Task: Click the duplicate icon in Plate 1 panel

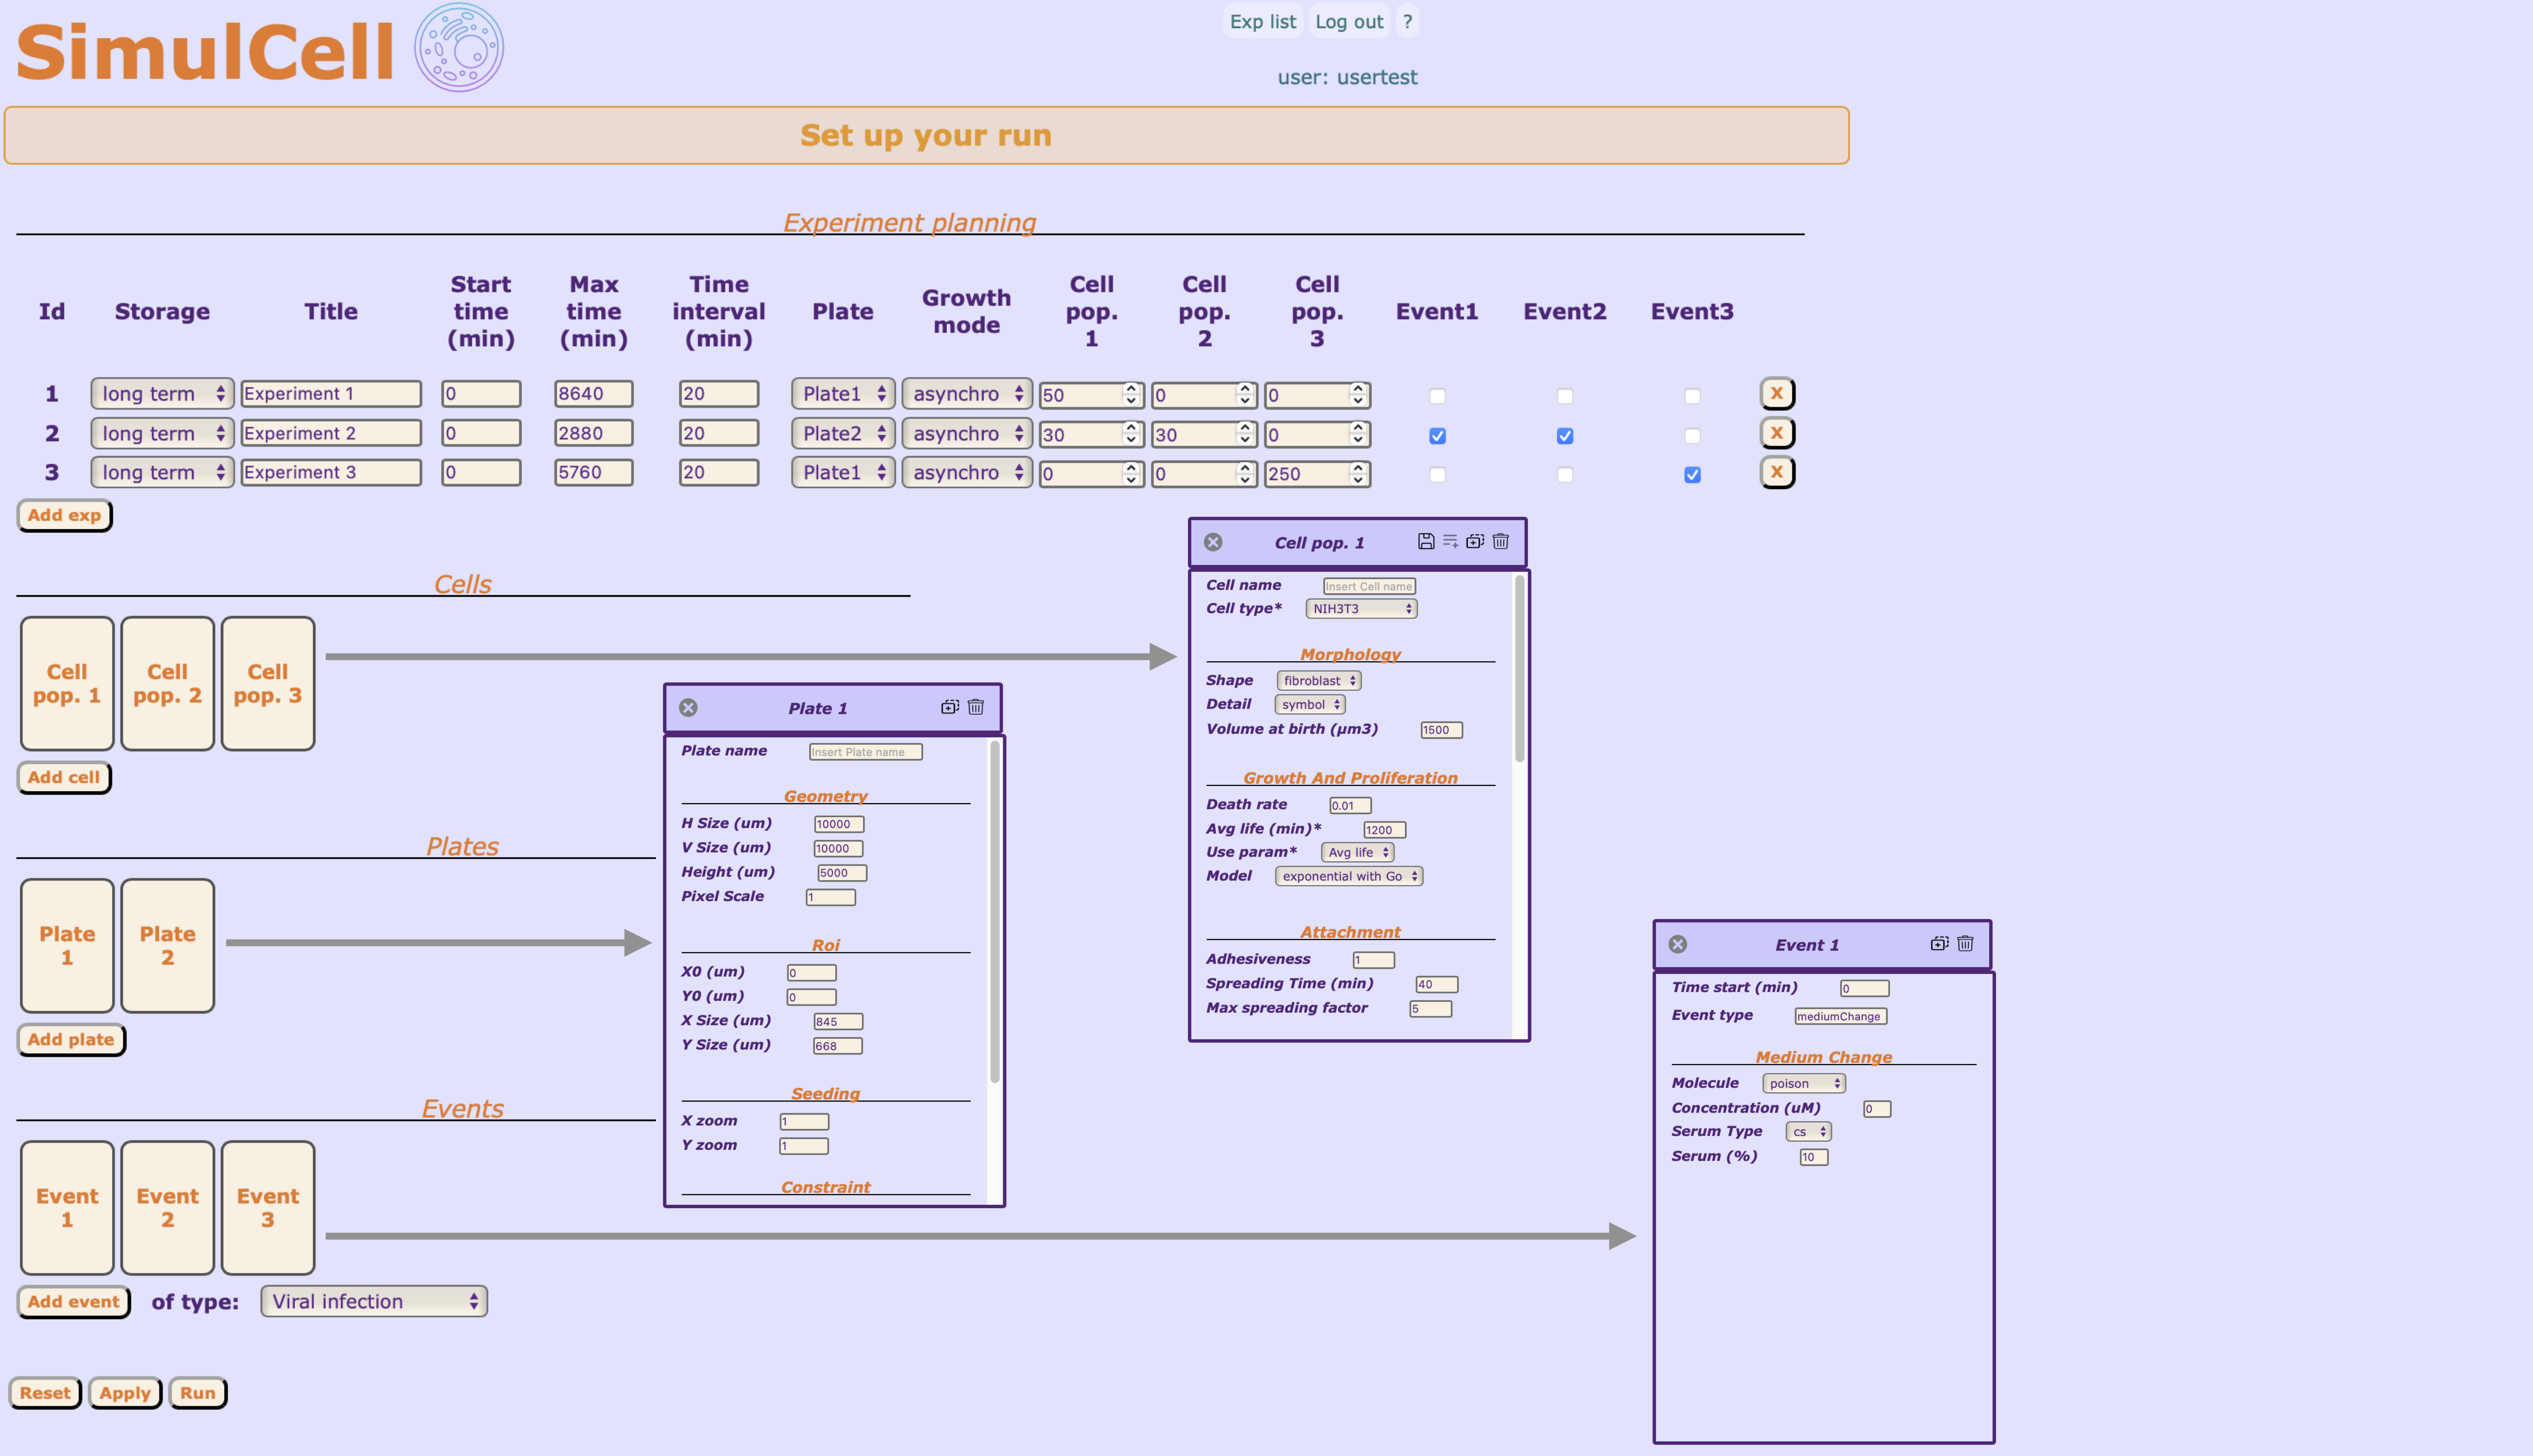Action: tap(950, 707)
